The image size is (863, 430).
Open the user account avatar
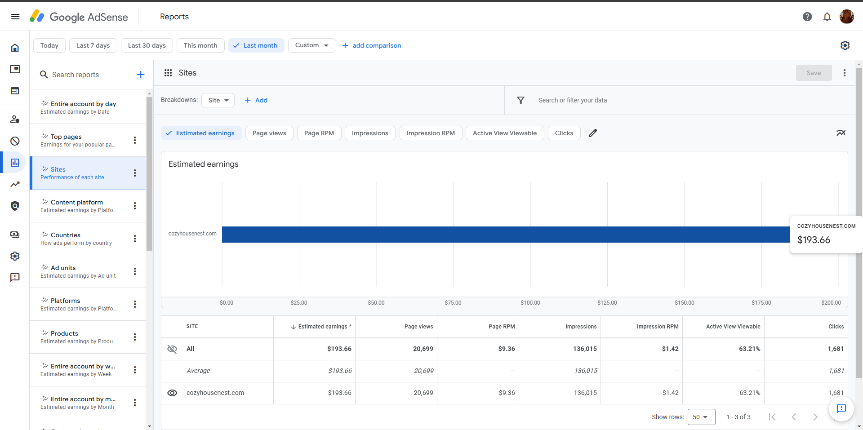(x=847, y=17)
